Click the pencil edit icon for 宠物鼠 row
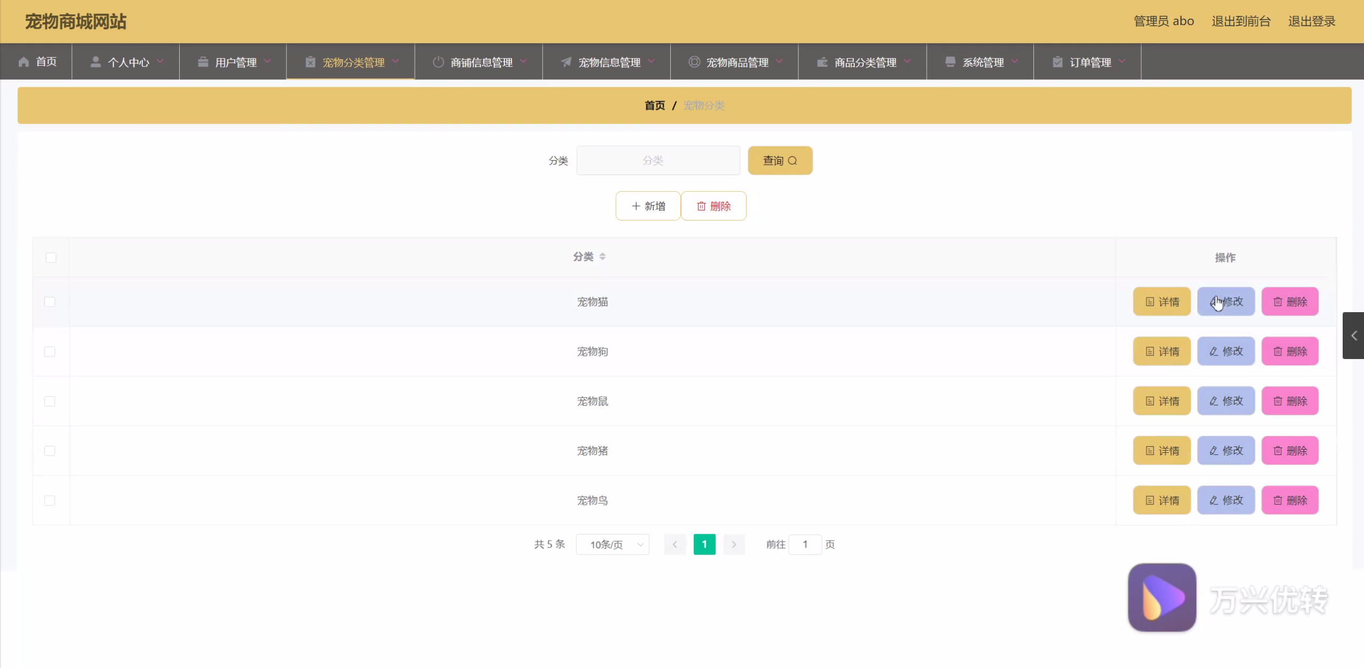 click(x=1214, y=401)
